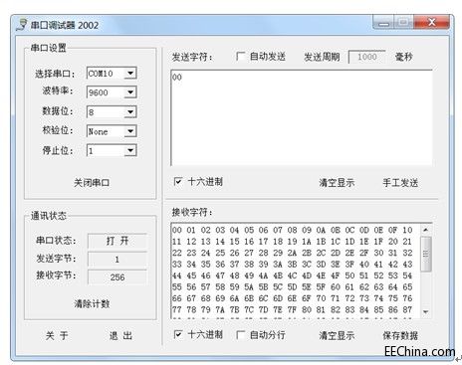Minimize the 串口调试器 window

383,23
